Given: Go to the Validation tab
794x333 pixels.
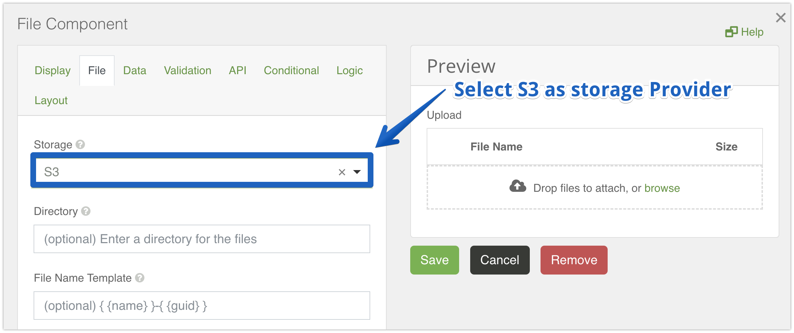Looking at the screenshot, I should coord(187,71).
